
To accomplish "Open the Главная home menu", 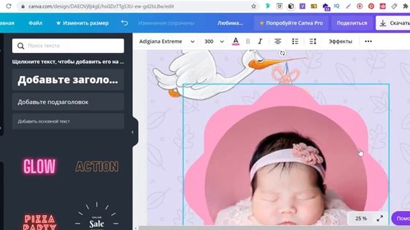I will pyautogui.click(x=7, y=23).
